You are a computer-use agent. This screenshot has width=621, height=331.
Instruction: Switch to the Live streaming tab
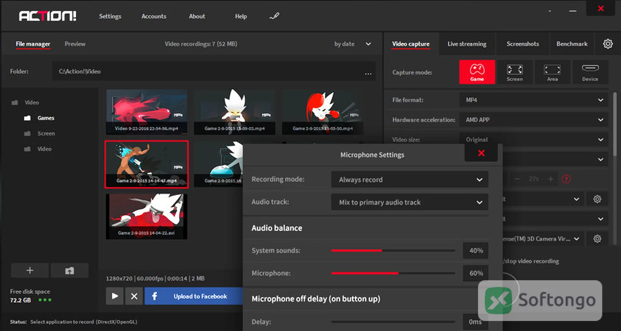(467, 44)
